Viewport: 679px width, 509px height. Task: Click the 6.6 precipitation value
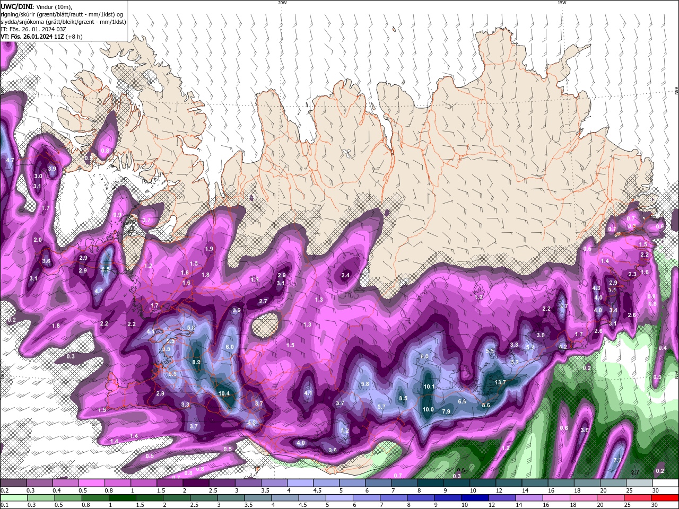462,401
